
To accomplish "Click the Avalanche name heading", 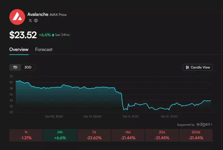I will click(38, 14).
